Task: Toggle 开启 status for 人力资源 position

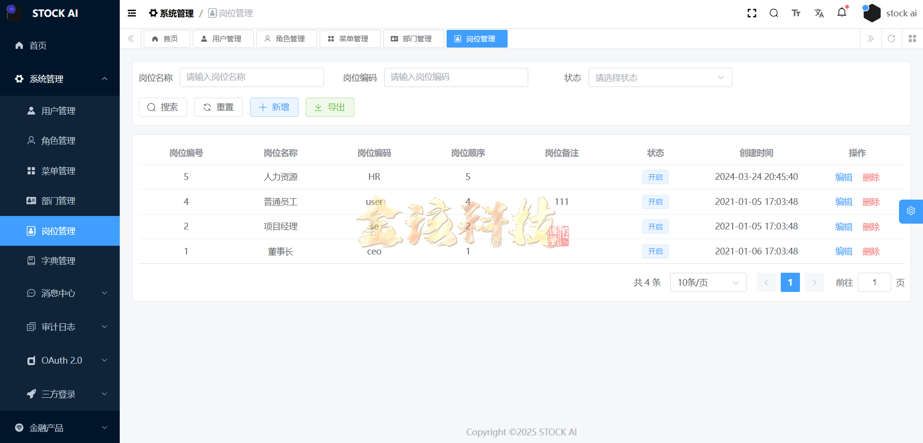Action: click(x=655, y=177)
